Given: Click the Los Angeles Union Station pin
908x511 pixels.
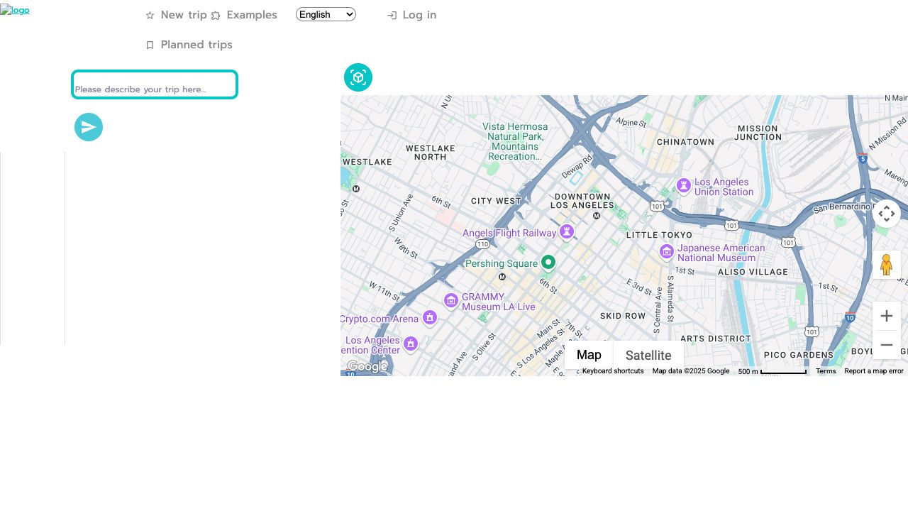Looking at the screenshot, I should [x=683, y=185].
